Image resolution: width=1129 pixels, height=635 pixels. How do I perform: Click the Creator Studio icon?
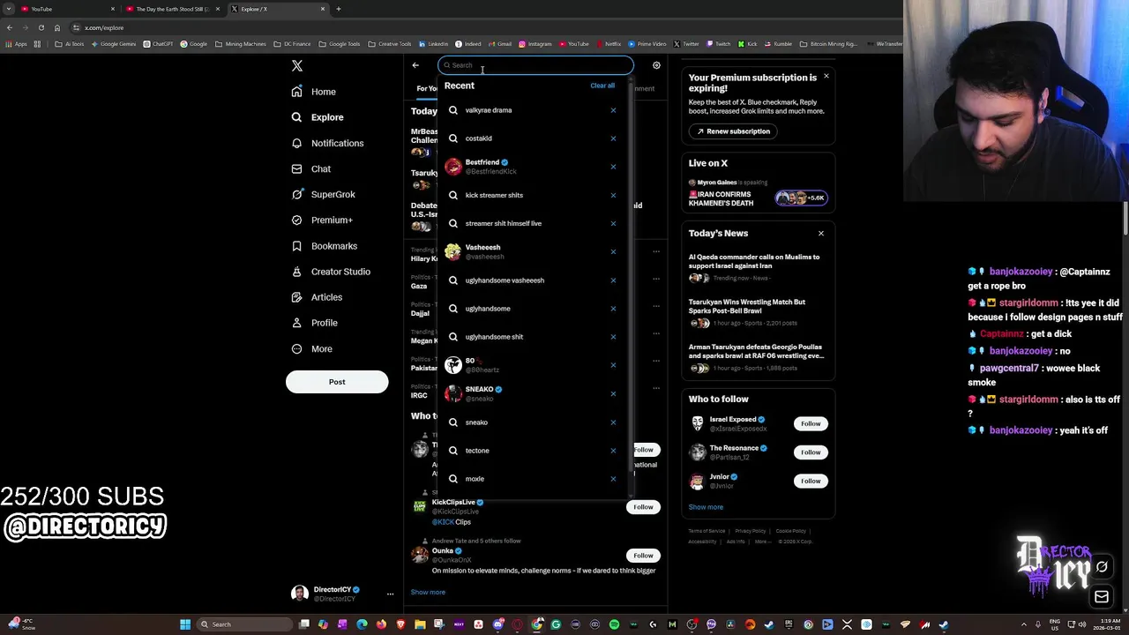coord(296,272)
